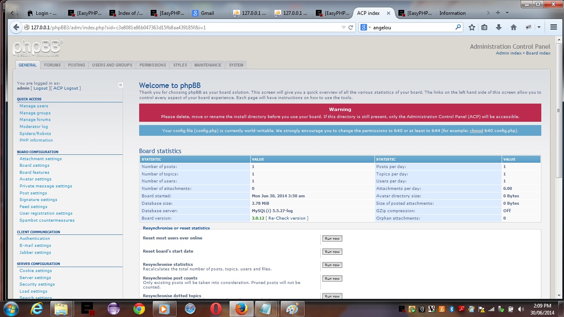Run now for Reset most users ever online
This screenshot has width=564, height=317.
point(332,239)
